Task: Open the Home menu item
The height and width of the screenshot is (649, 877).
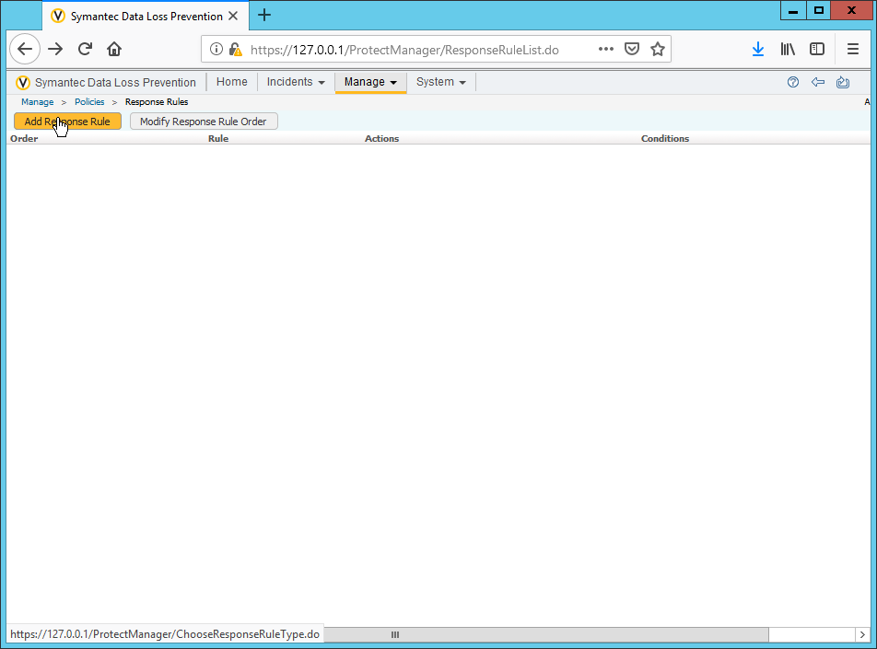Action: click(x=231, y=82)
